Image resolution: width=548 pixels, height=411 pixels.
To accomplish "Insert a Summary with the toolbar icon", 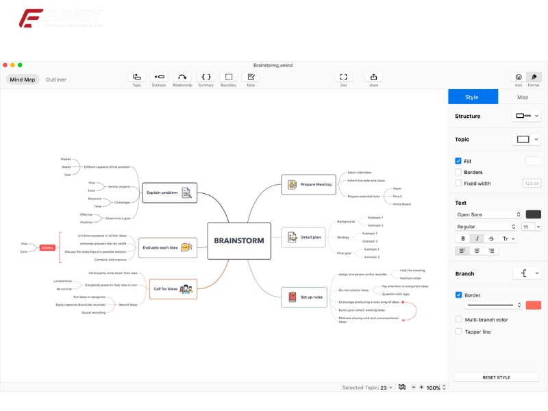I will (x=206, y=78).
